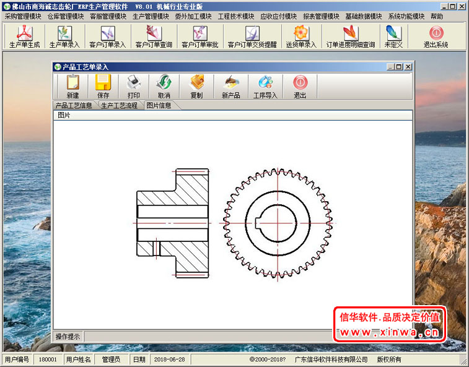The height and width of the screenshot is (367, 469).
Task: Open the 基础数据模块 menu
Action: point(364,16)
